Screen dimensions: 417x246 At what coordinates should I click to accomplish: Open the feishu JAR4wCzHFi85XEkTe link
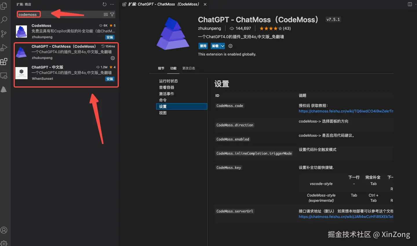346,217
